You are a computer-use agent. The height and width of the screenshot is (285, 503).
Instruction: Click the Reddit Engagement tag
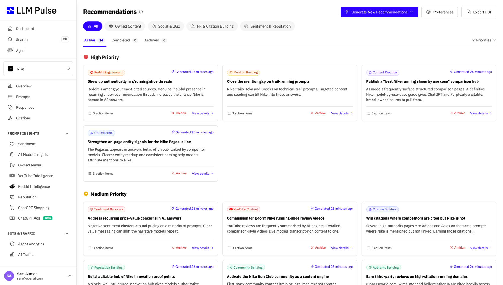click(x=106, y=73)
